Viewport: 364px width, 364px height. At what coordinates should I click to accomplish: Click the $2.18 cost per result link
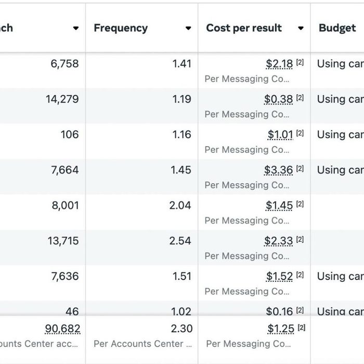point(279,64)
